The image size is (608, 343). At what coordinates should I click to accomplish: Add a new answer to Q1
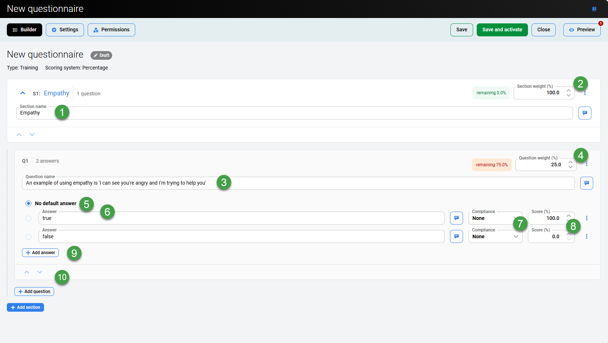40,253
